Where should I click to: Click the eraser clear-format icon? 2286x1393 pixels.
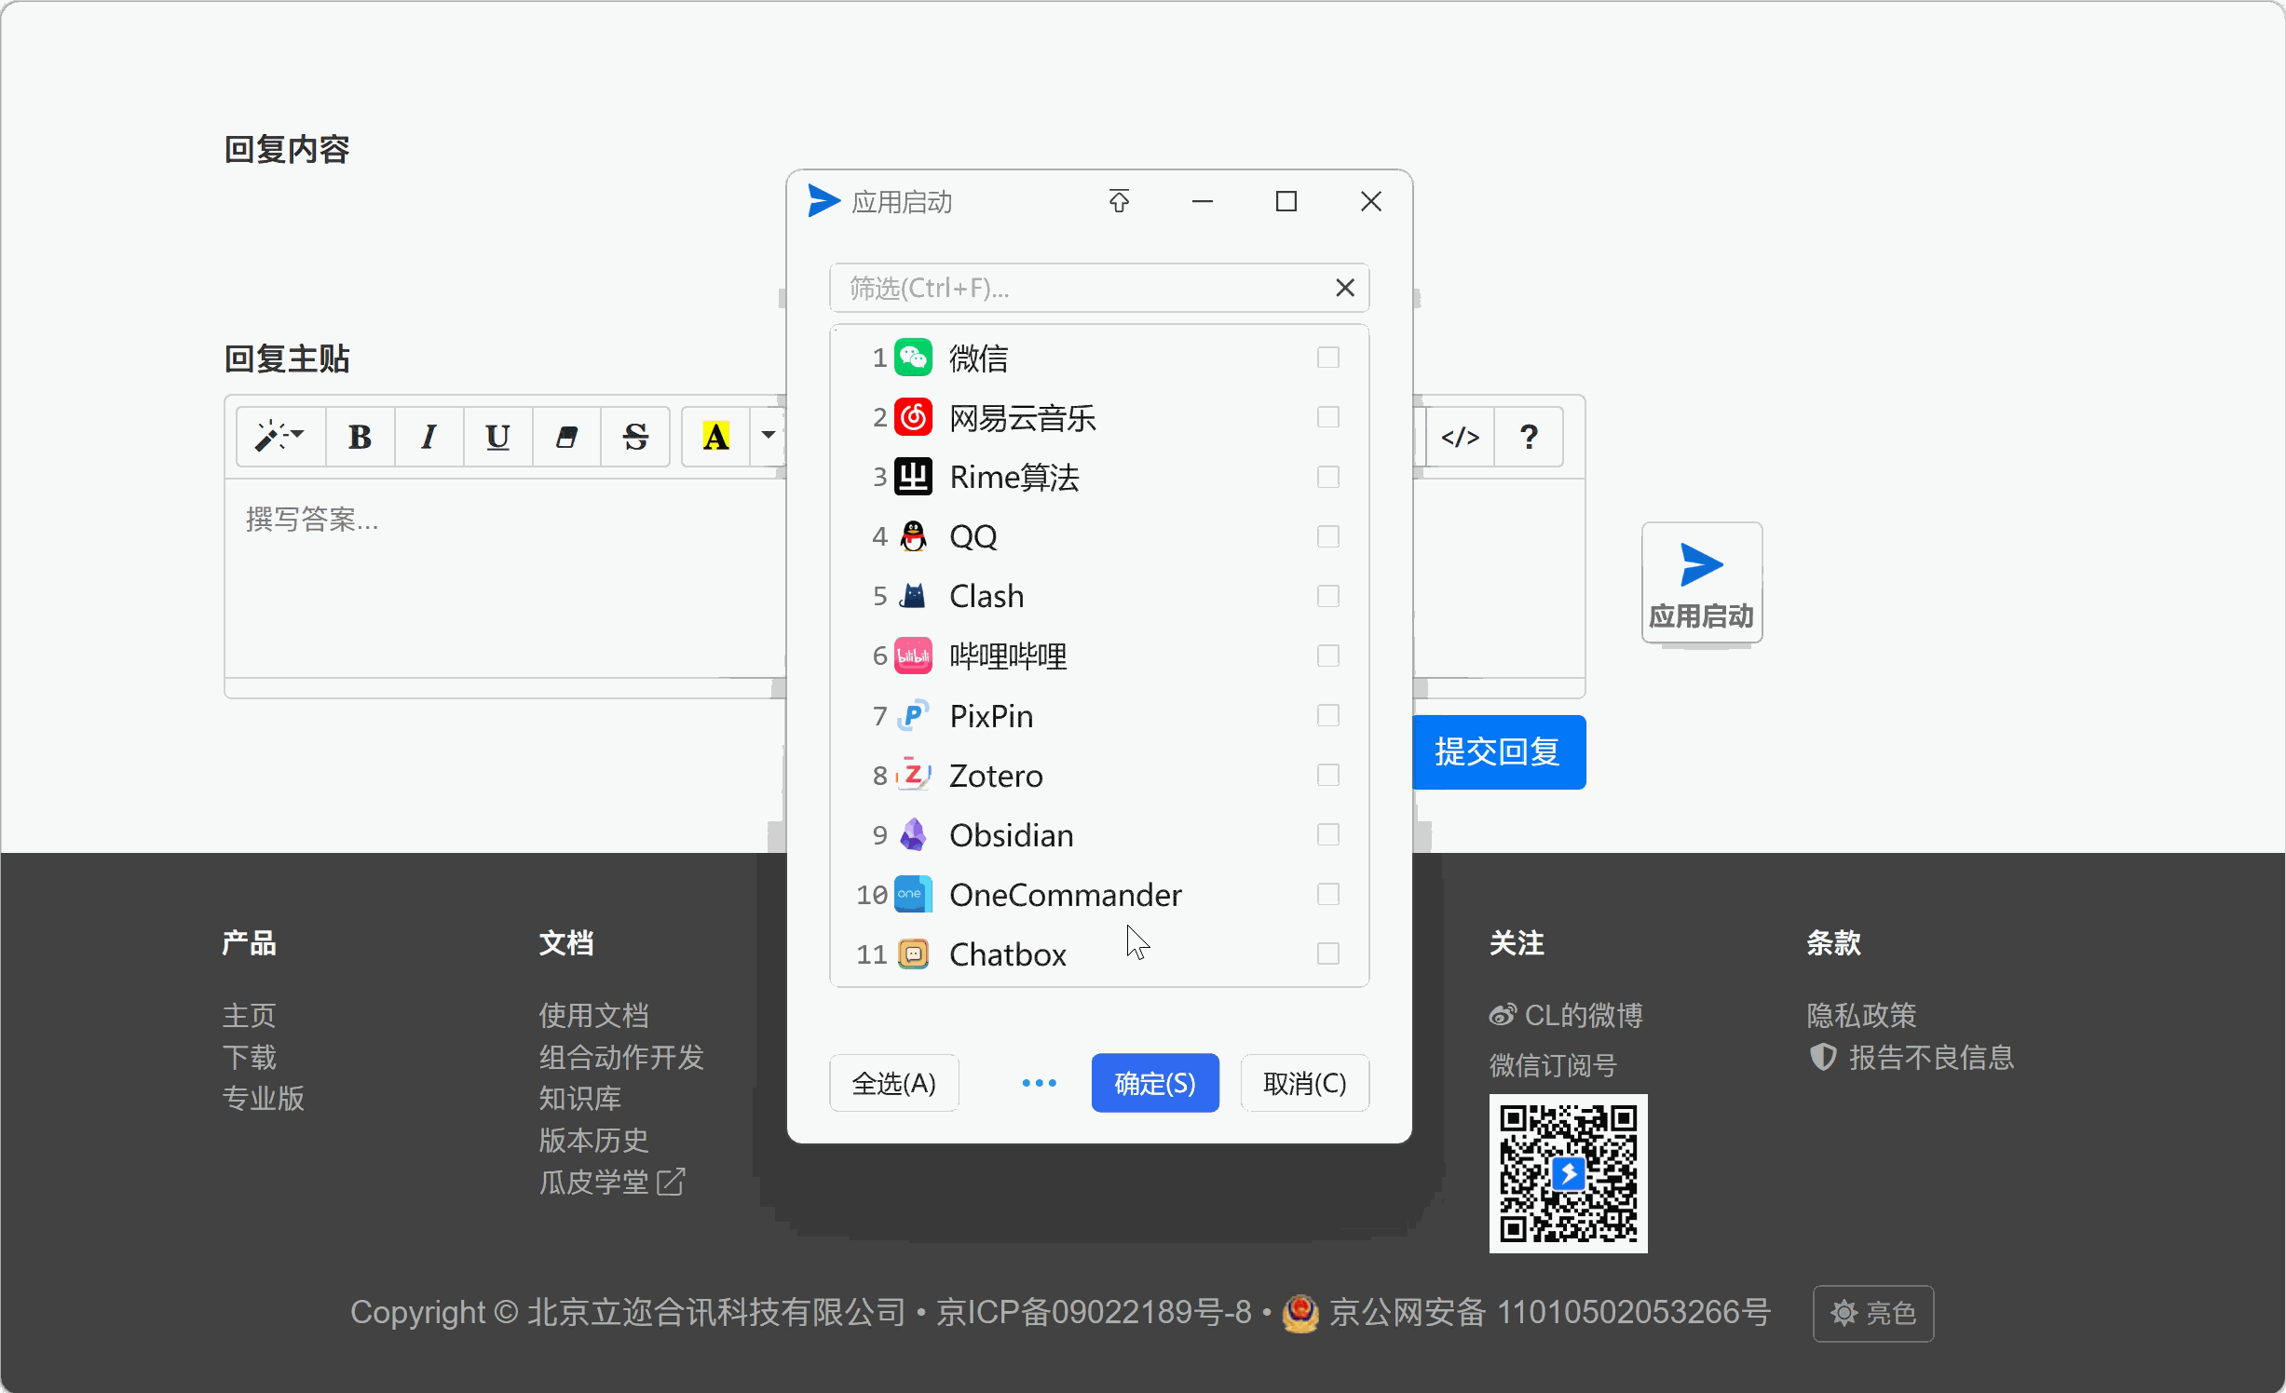[x=566, y=437]
